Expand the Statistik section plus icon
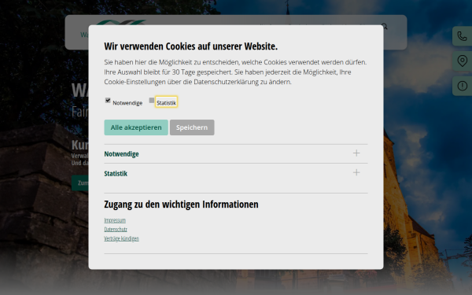Screen dimensions: 472x295 click(356, 172)
